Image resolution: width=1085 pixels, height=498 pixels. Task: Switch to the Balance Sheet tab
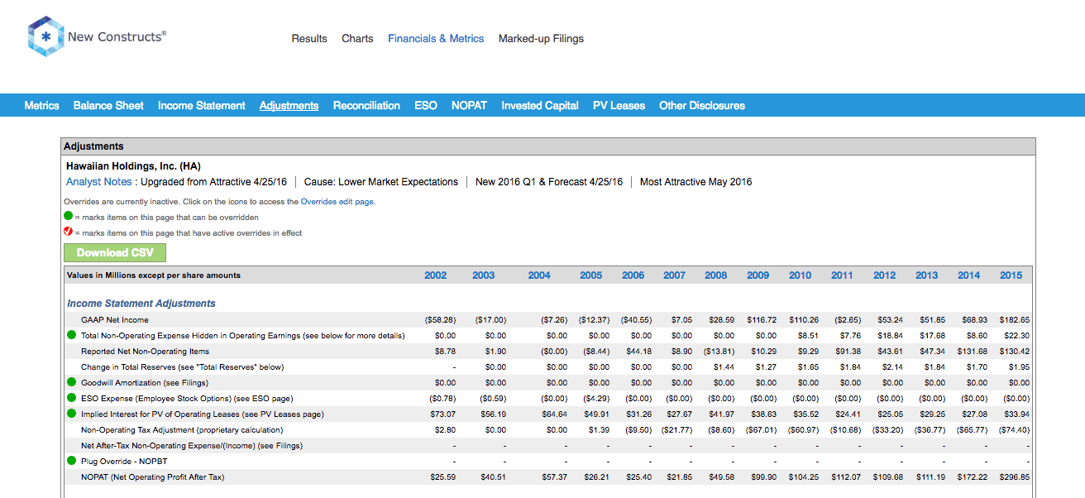108,106
